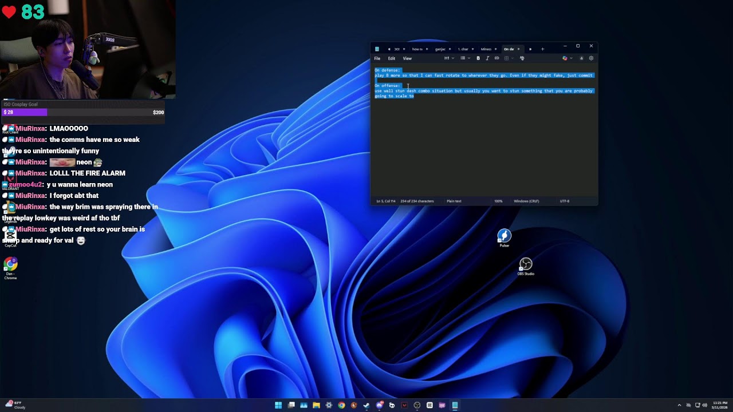Open Discord from the taskbar
Image resolution: width=733 pixels, height=412 pixels.
(x=379, y=405)
